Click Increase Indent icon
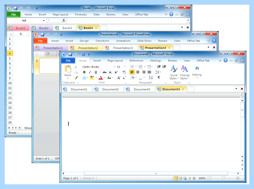The height and width of the screenshot is (189, 254). pos(164,67)
